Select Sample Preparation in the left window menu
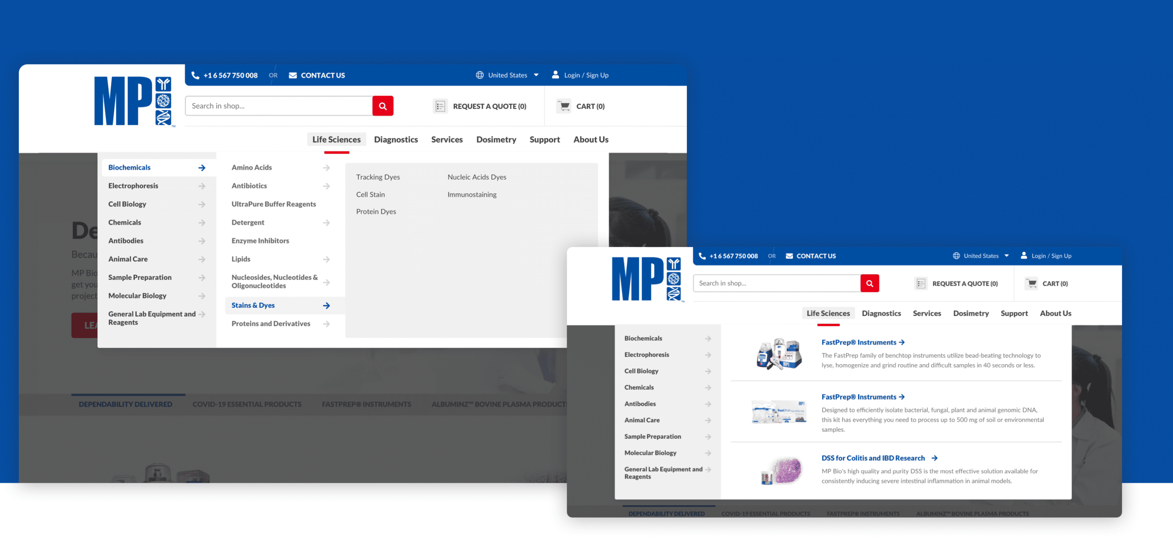This screenshot has height=552, width=1173. pos(140,278)
